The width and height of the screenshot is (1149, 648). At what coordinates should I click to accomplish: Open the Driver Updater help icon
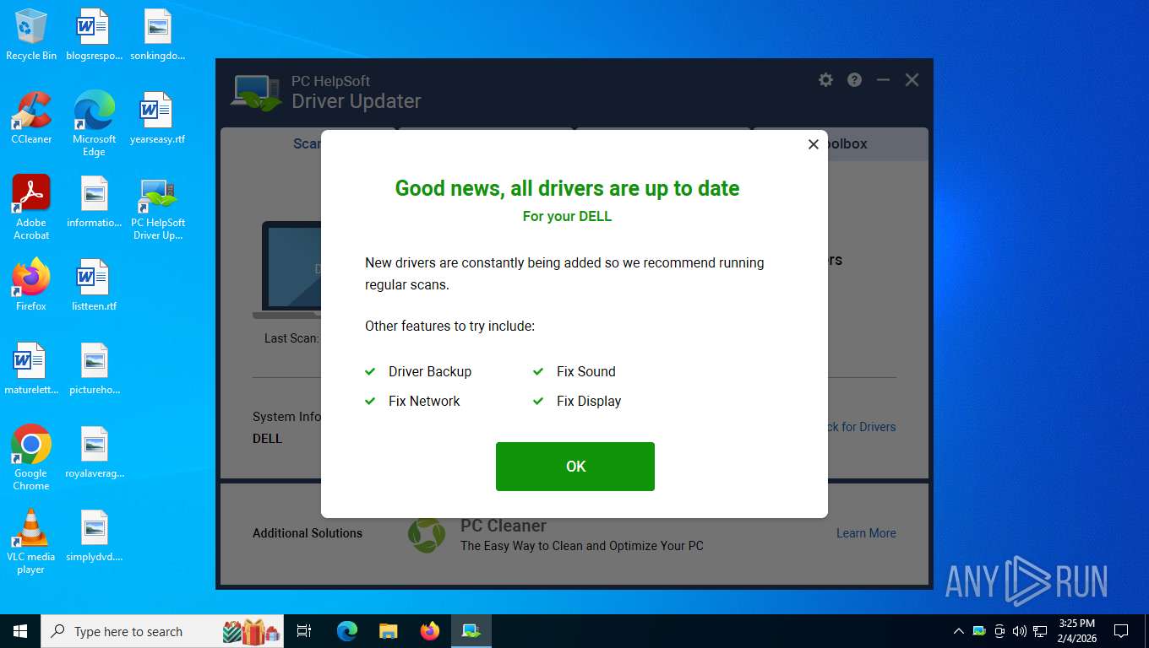click(x=854, y=79)
